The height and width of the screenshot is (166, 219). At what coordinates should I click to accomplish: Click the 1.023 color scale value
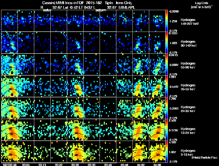173,43
